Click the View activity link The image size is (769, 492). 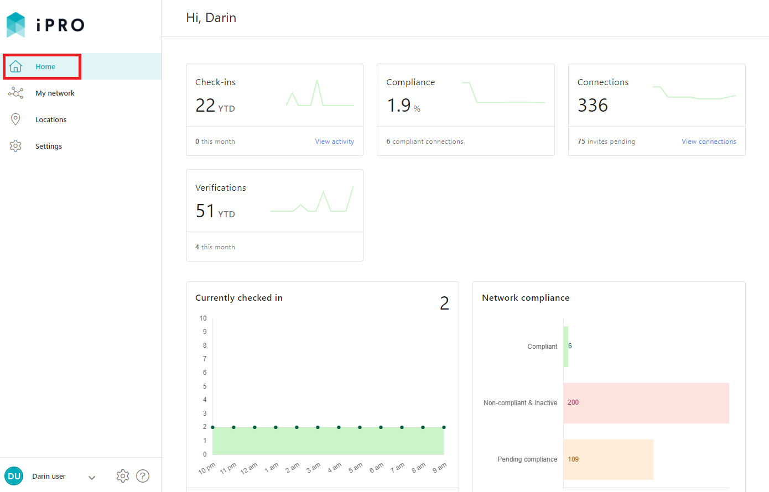point(335,142)
